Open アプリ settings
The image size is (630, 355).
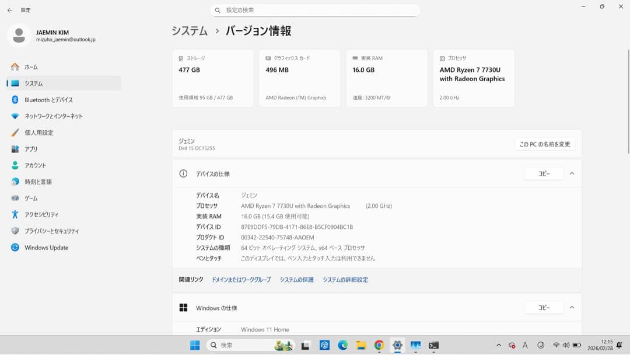click(x=64, y=149)
